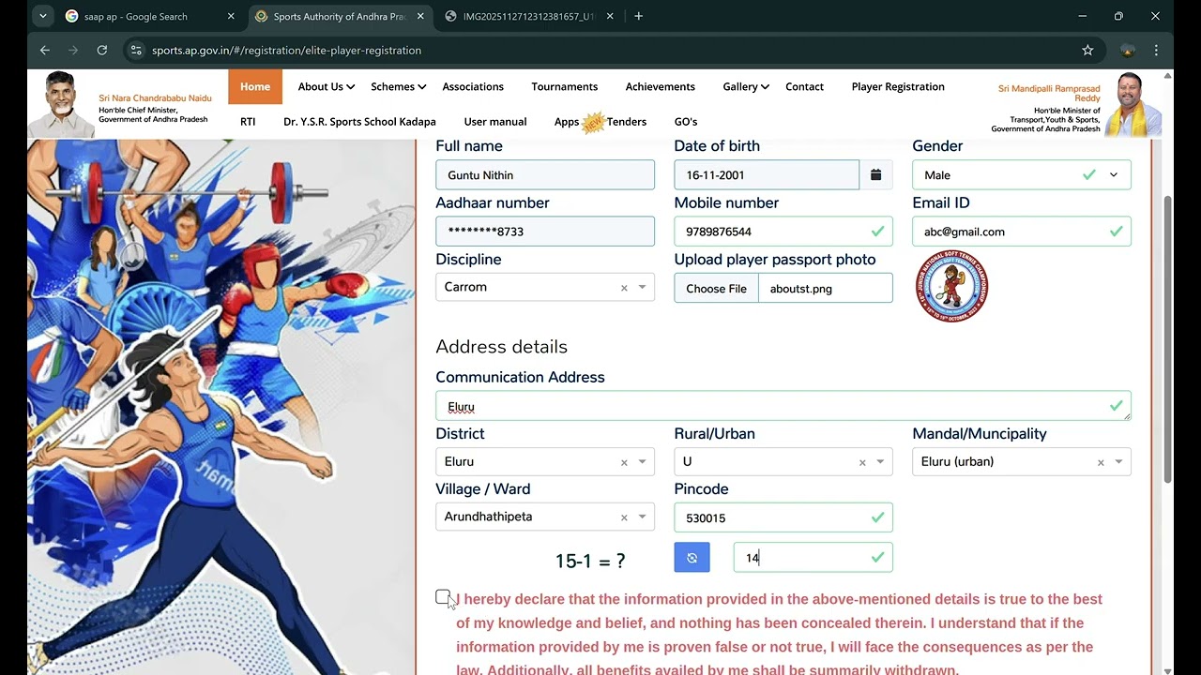1201x675 pixels.
Task: Click the browser address bar URL
Action: click(x=286, y=50)
